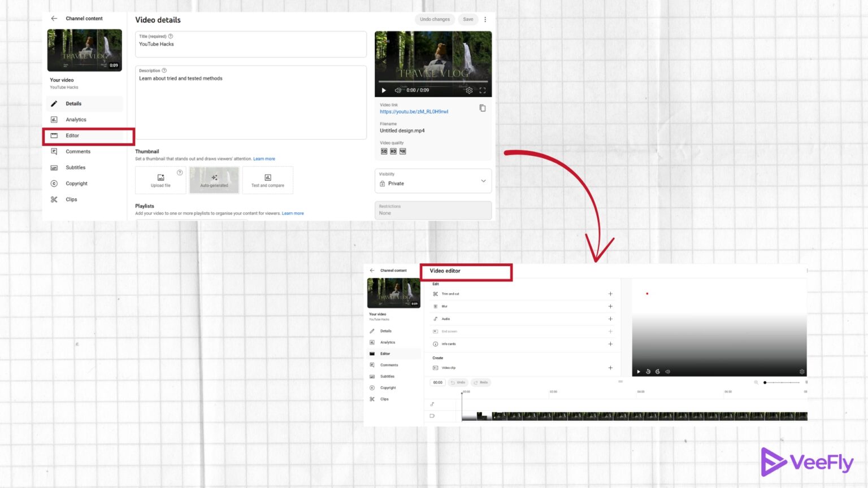
Task: Select the Test and compare thumbnail option
Action: (x=267, y=180)
